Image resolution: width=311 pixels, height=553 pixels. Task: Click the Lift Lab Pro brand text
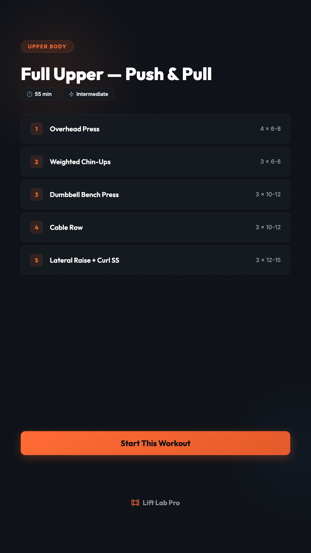coord(161,503)
